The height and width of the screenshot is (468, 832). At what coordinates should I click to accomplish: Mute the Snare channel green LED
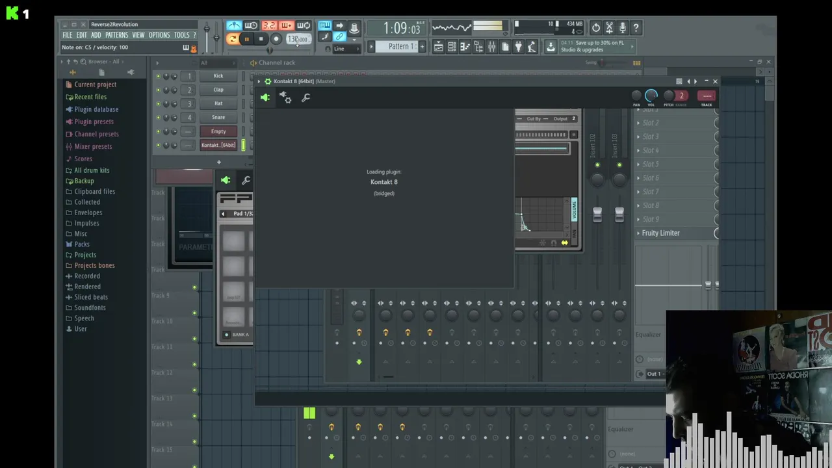pos(158,118)
